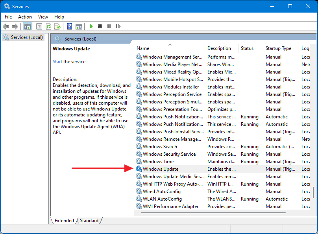Switch to the Extended tab
318x234 pixels.
pyautogui.click(x=64, y=220)
